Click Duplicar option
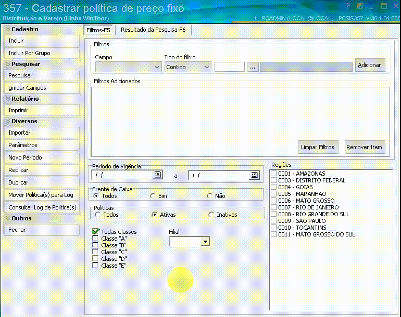Image resolution: width=401 pixels, height=317 pixels. tap(42, 182)
